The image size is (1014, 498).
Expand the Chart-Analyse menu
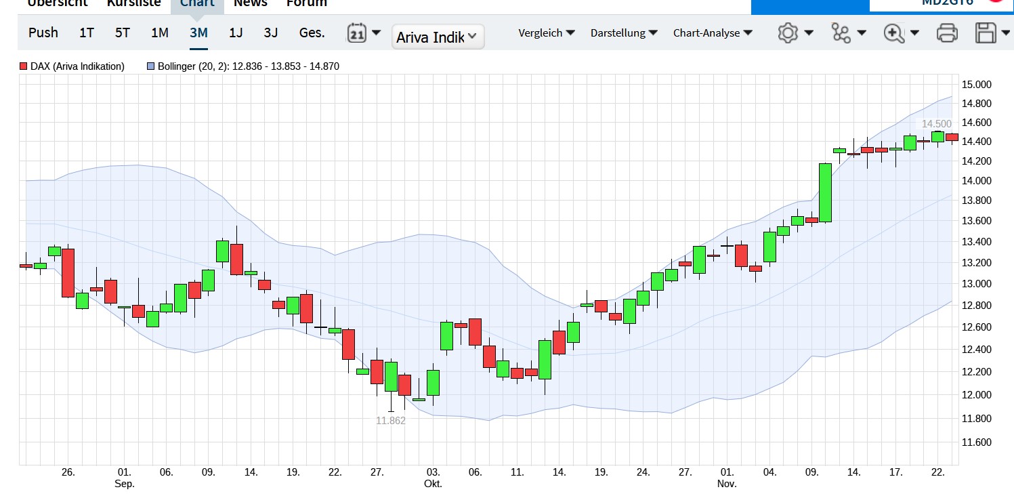(x=713, y=33)
